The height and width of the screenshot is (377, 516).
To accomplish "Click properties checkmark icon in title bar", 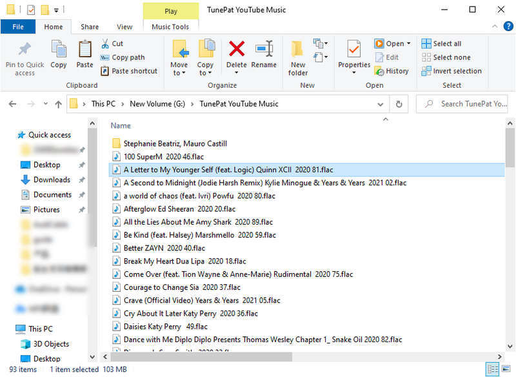I will 31,10.
